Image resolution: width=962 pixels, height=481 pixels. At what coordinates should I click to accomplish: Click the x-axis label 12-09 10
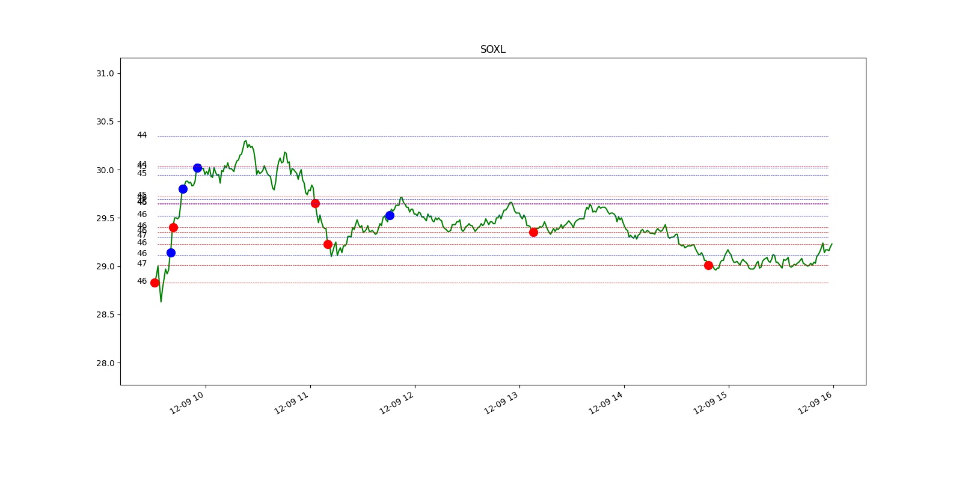(x=187, y=403)
